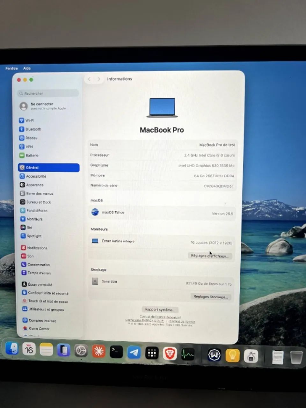Click the macOS Tahoe row icon
This screenshot has height=408, width=306.
(95, 212)
